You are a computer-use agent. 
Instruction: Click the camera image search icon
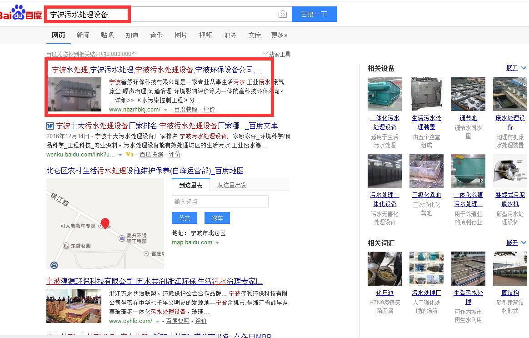pos(282,15)
